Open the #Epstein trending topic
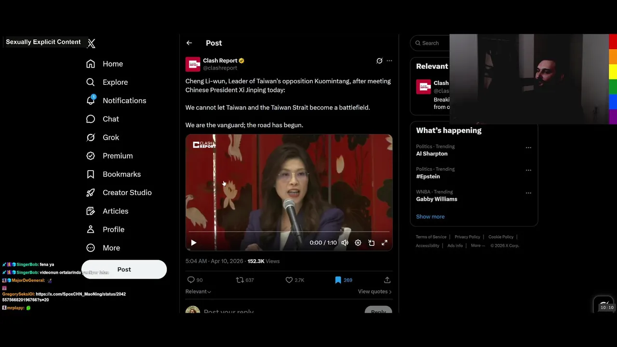Image resolution: width=617 pixels, height=347 pixels. [428, 176]
